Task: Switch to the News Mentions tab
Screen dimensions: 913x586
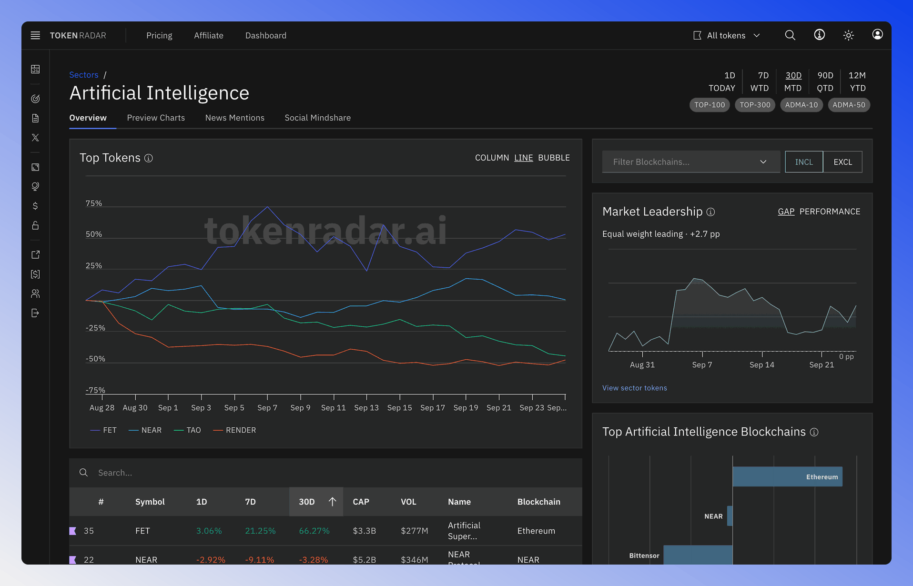Action: [234, 118]
